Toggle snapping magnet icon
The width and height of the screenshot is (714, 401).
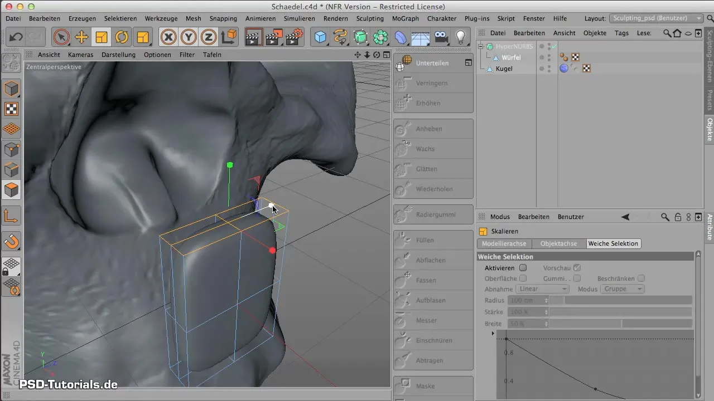point(12,242)
